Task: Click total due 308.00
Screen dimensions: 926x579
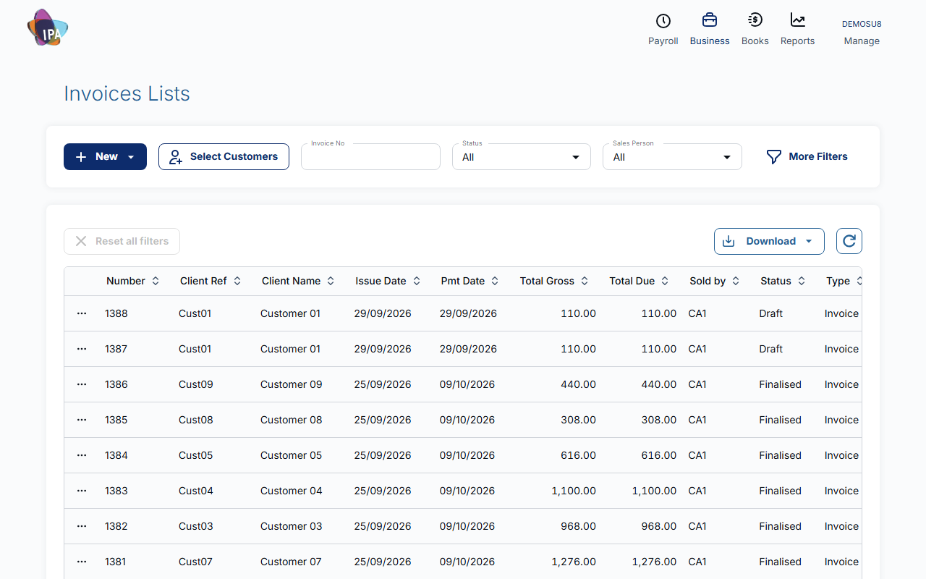Action: tap(659, 420)
